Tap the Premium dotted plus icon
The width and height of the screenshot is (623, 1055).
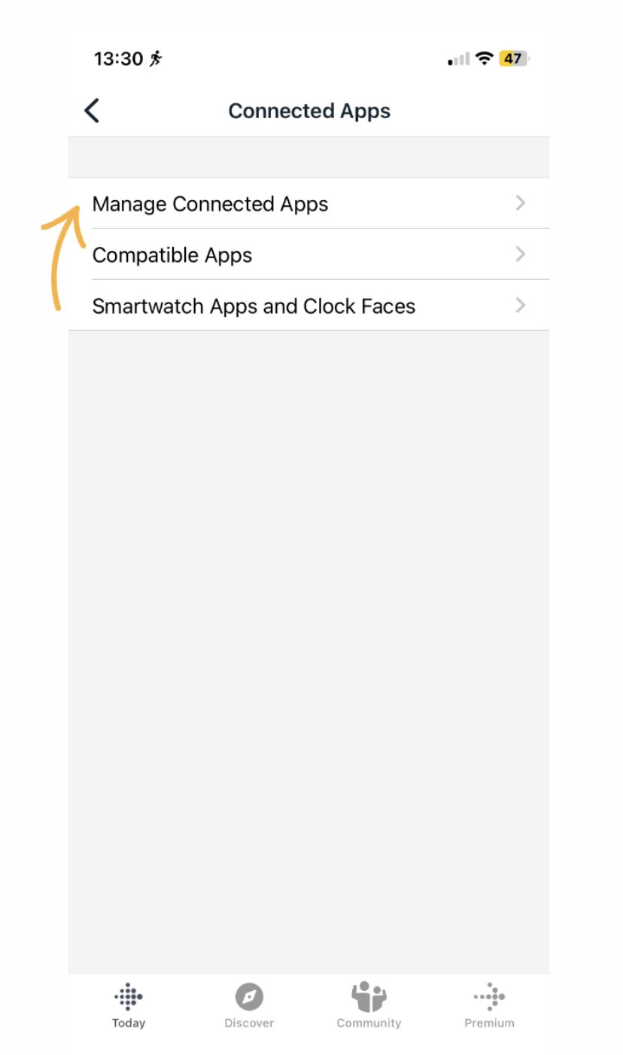coord(489,996)
